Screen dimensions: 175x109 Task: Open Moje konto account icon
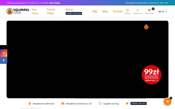point(138,10)
